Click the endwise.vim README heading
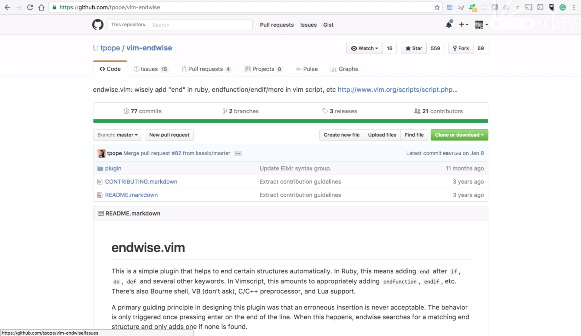The height and width of the screenshot is (336, 581). click(148, 248)
